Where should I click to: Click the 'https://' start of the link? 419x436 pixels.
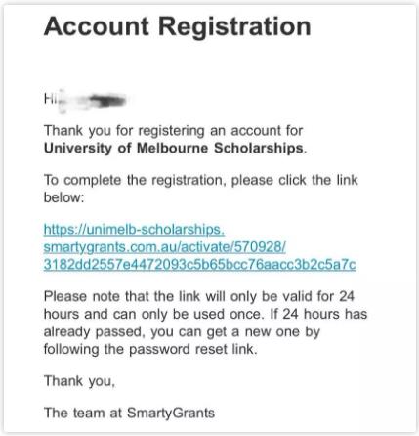click(x=63, y=230)
